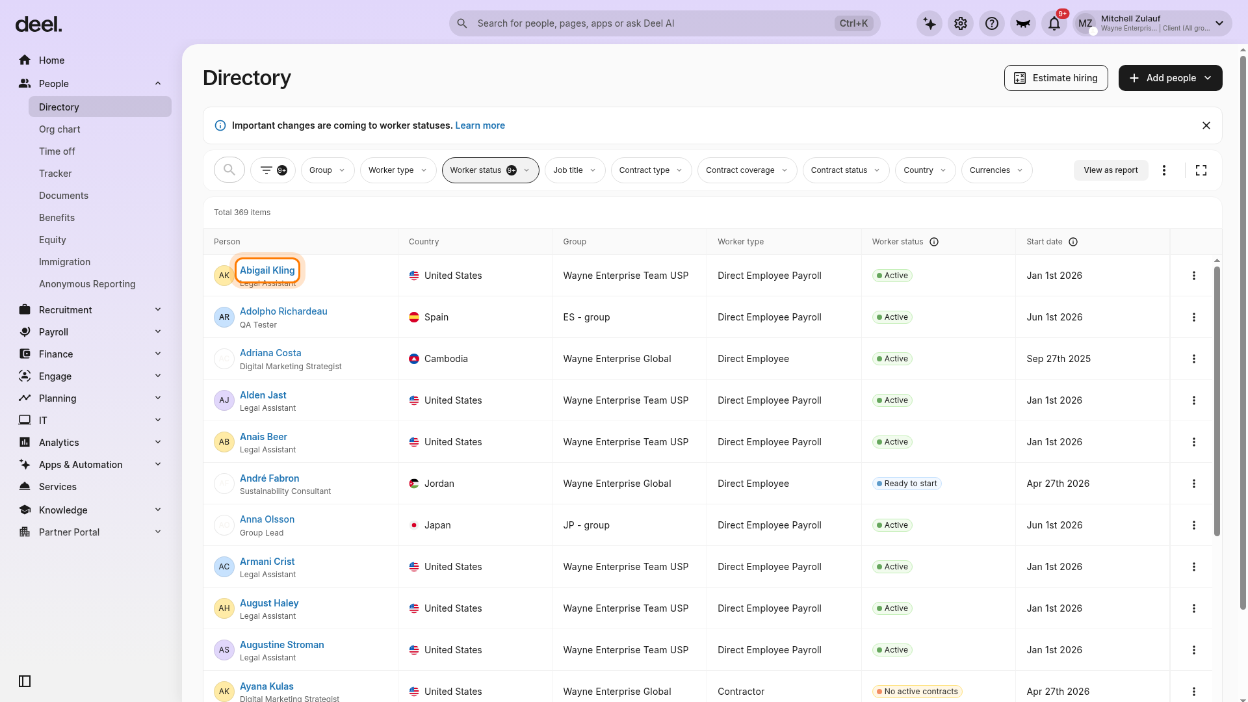
Task: Open row actions menu for Anna Olsson
Action: point(1194,525)
